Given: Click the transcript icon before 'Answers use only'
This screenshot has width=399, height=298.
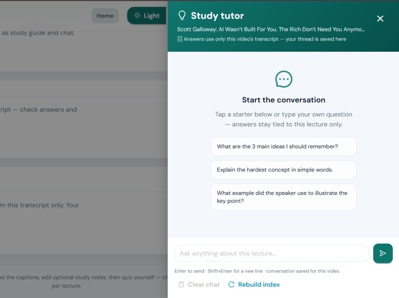Looking at the screenshot, I should click(x=180, y=39).
